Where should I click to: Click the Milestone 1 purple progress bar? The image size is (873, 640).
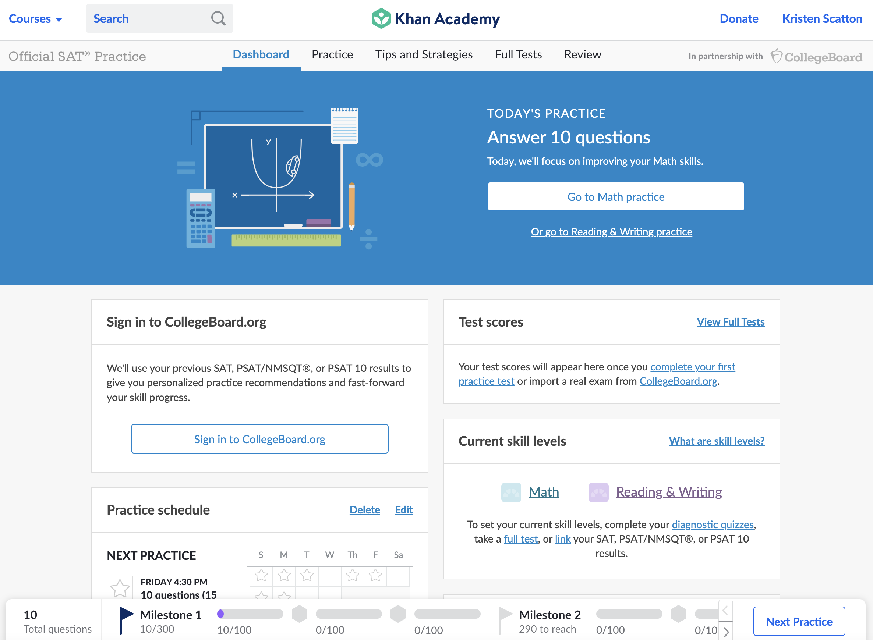250,614
